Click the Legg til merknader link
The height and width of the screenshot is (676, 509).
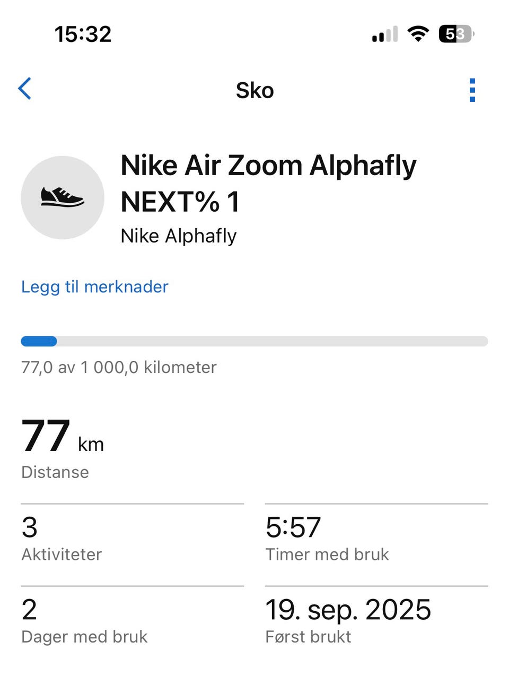coord(94,287)
